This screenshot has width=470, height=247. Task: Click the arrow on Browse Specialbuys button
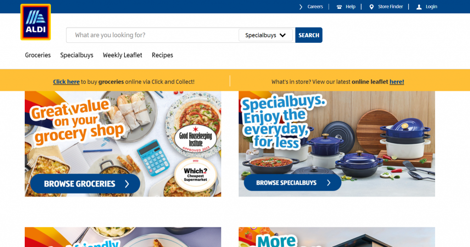(329, 183)
